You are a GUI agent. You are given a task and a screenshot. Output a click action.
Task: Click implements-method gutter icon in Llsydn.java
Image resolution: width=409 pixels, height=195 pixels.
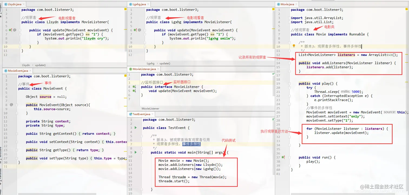pos(11,30)
